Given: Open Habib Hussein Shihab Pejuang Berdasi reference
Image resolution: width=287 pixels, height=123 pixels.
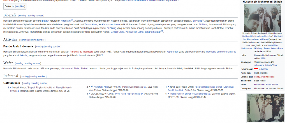Looking at the screenshot, I should [189, 94].
